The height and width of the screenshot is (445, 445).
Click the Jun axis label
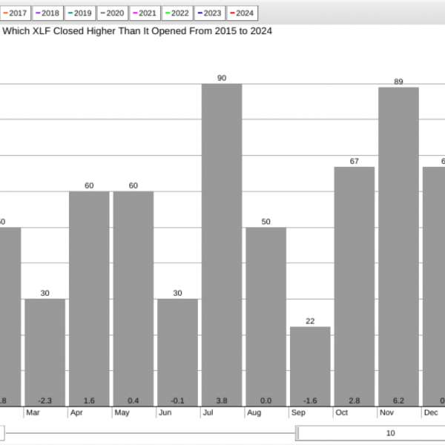tap(165, 412)
